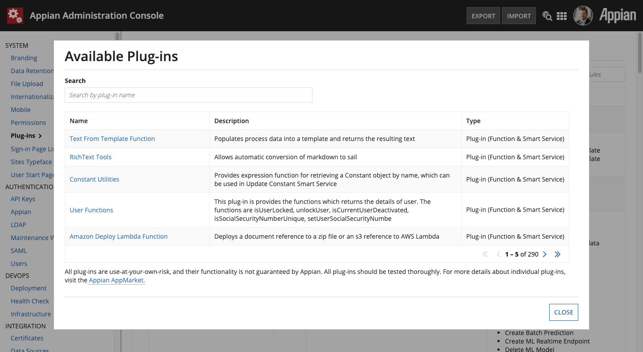The image size is (643, 352).
Task: Open the global search icon
Action: coord(547,16)
